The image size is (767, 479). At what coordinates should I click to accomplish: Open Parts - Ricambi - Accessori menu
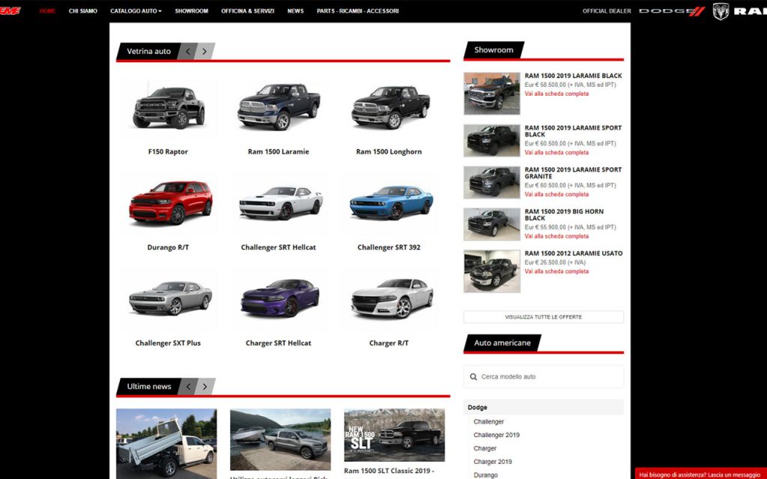357,10
